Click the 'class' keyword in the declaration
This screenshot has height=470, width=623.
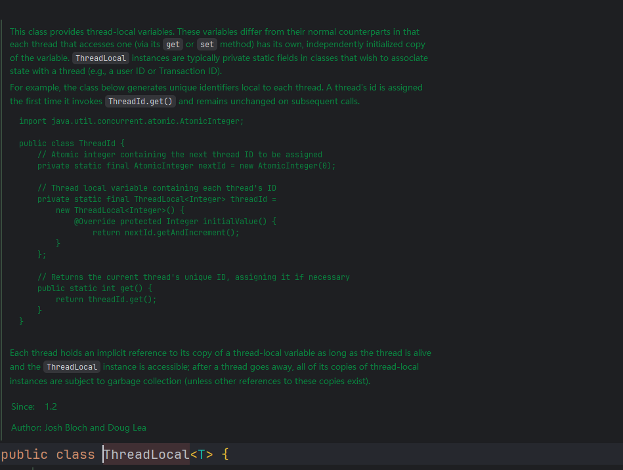pyautogui.click(x=75, y=454)
